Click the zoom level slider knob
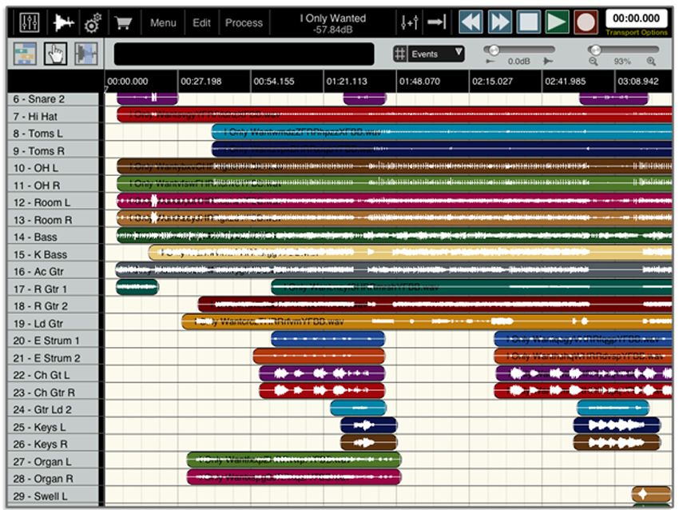 pos(595,50)
